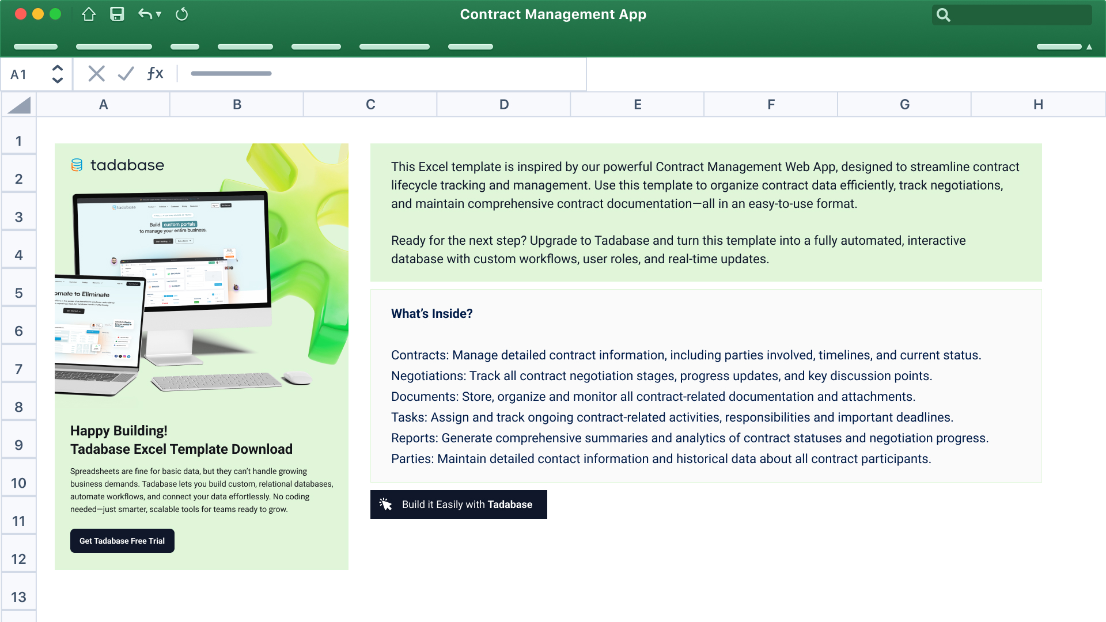Click Build it Easily with Tadabase button
This screenshot has height=622, width=1106.
pos(459,505)
